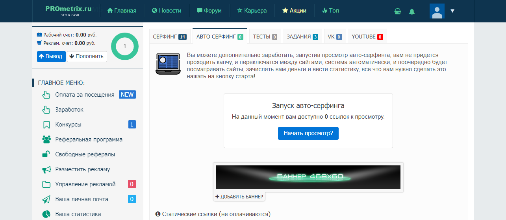This screenshot has height=220, width=506.
Task: Open Оплата за посещения menu item
Action: coord(85,95)
